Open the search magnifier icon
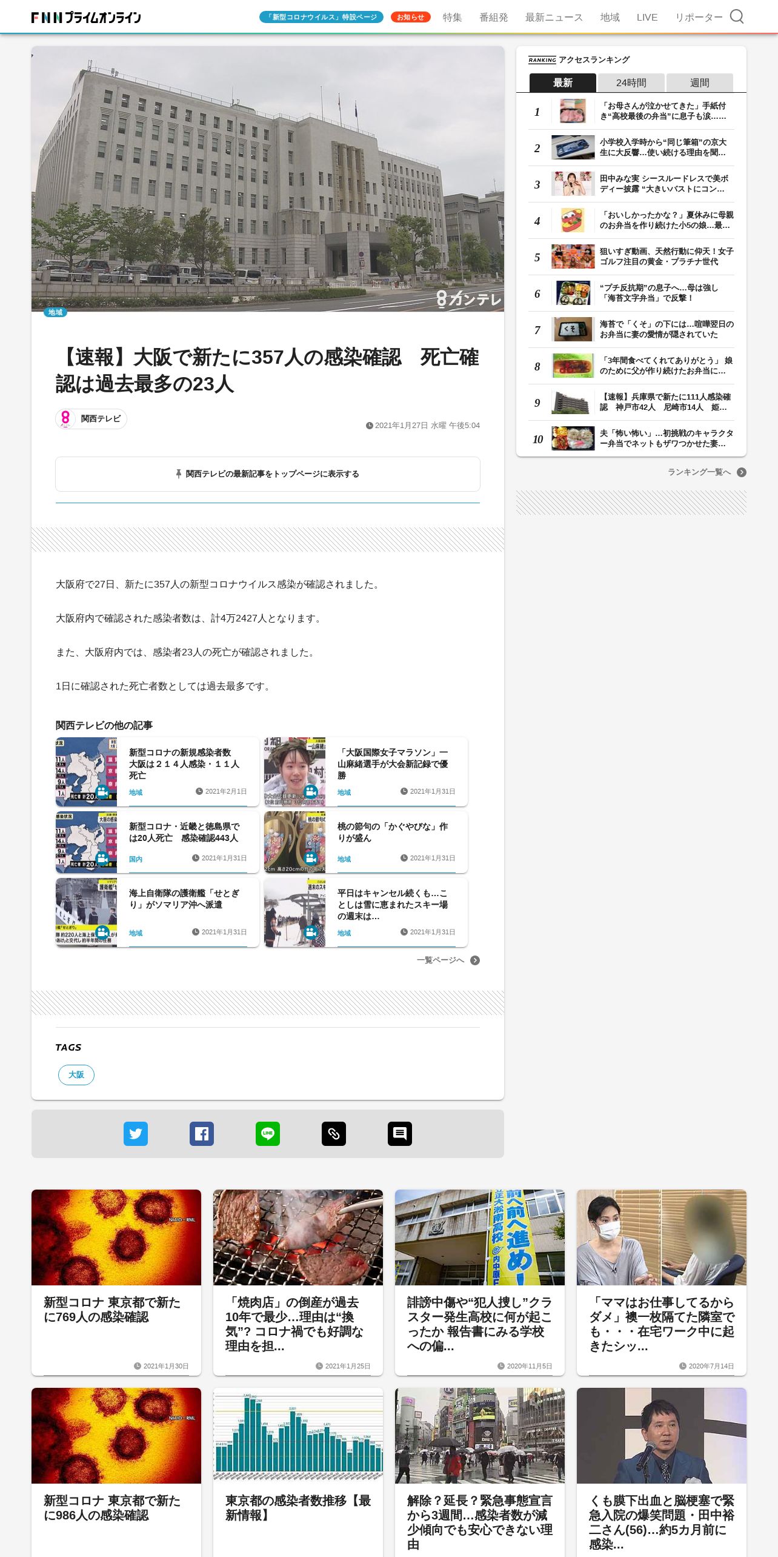The width and height of the screenshot is (778, 1557). tap(736, 16)
